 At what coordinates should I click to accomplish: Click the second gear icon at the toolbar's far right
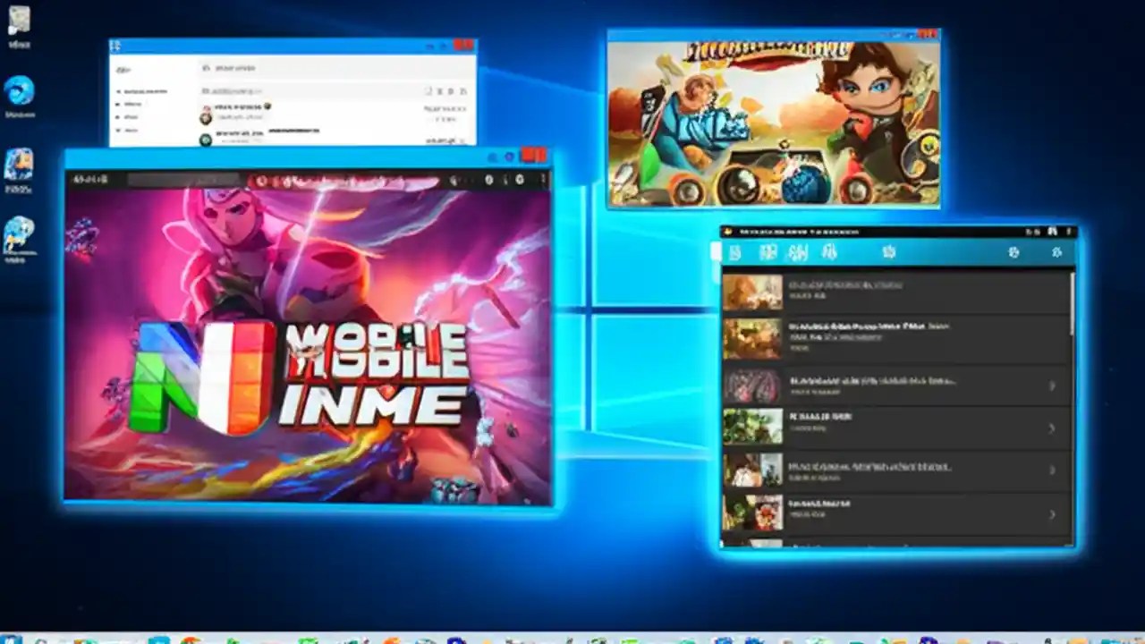(x=1058, y=252)
